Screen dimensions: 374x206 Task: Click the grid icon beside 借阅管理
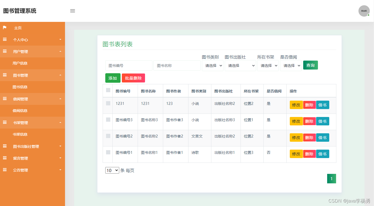click(x=4, y=99)
